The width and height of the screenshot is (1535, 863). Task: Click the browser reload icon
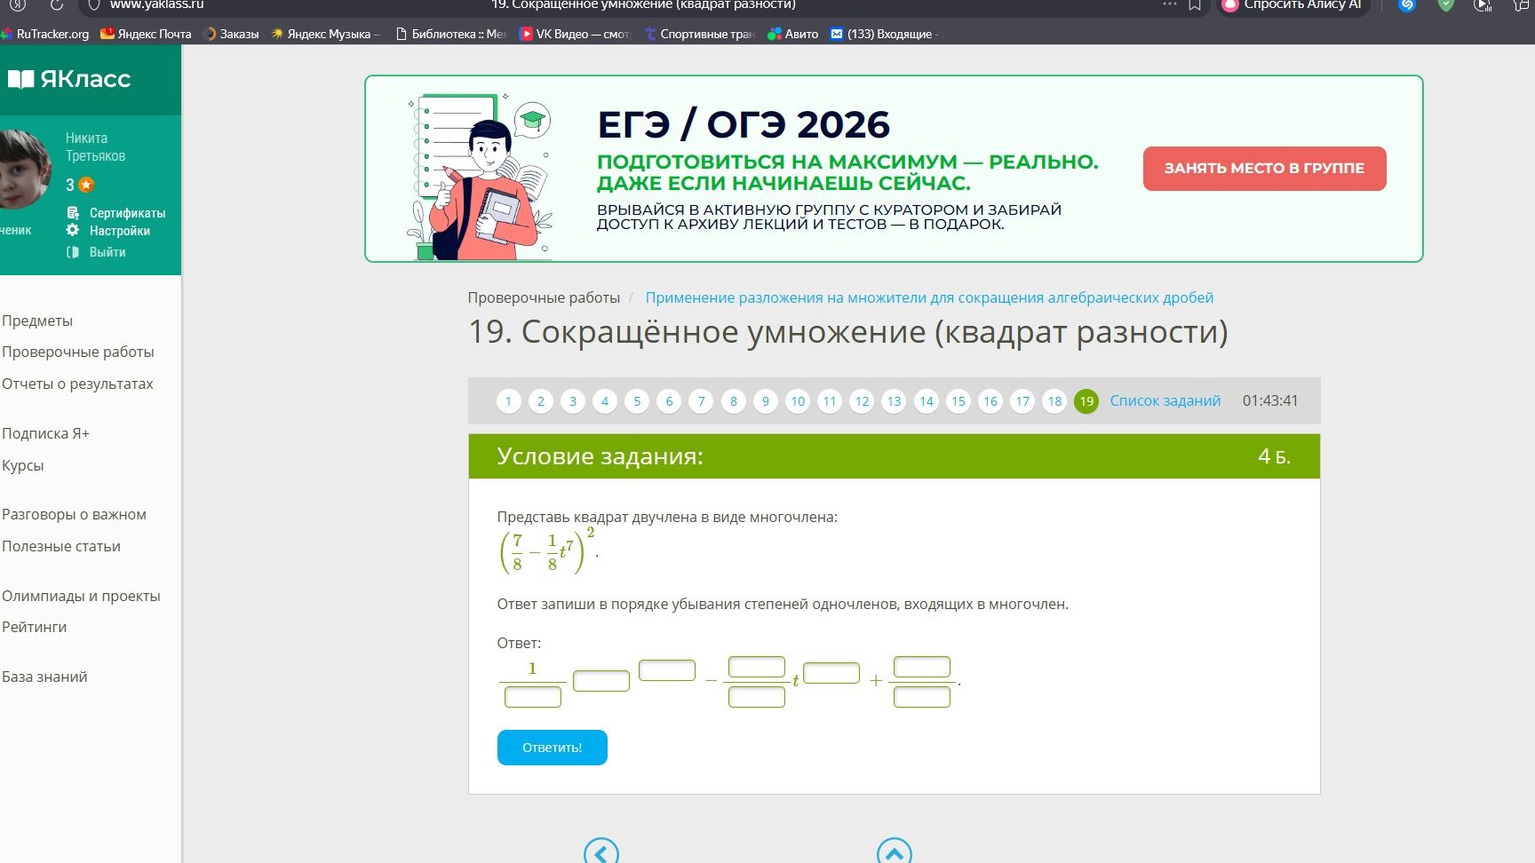coord(57,4)
